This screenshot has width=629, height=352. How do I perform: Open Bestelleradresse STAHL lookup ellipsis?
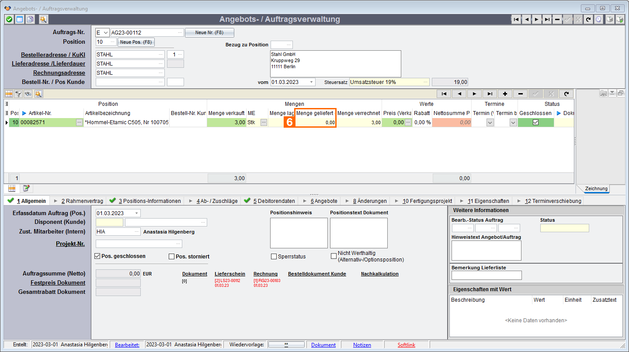tap(161, 54)
